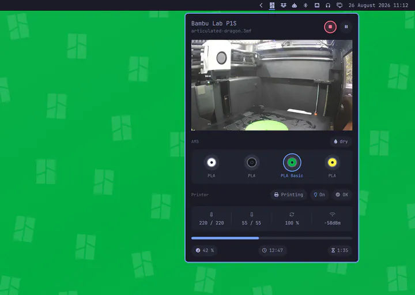Select the yellow PLA spool
The height and width of the screenshot is (295, 415).
pos(332,162)
